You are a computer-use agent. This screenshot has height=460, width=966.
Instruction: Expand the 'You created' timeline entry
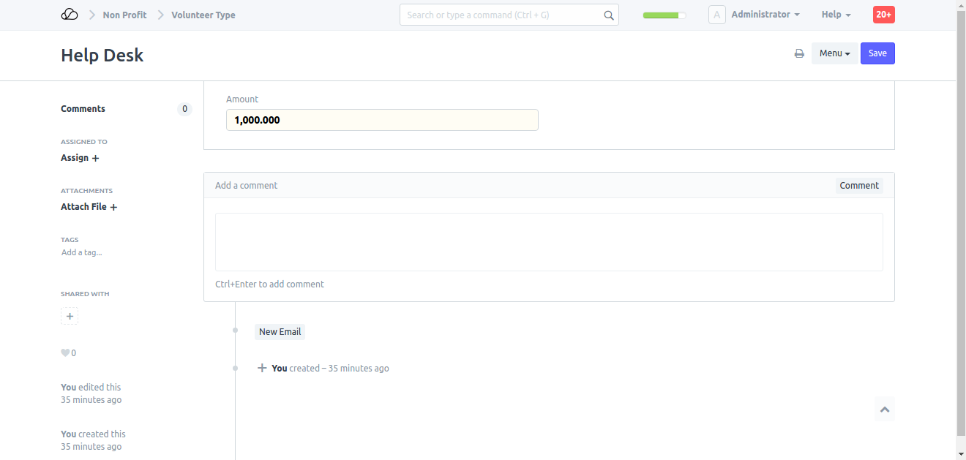pos(262,368)
